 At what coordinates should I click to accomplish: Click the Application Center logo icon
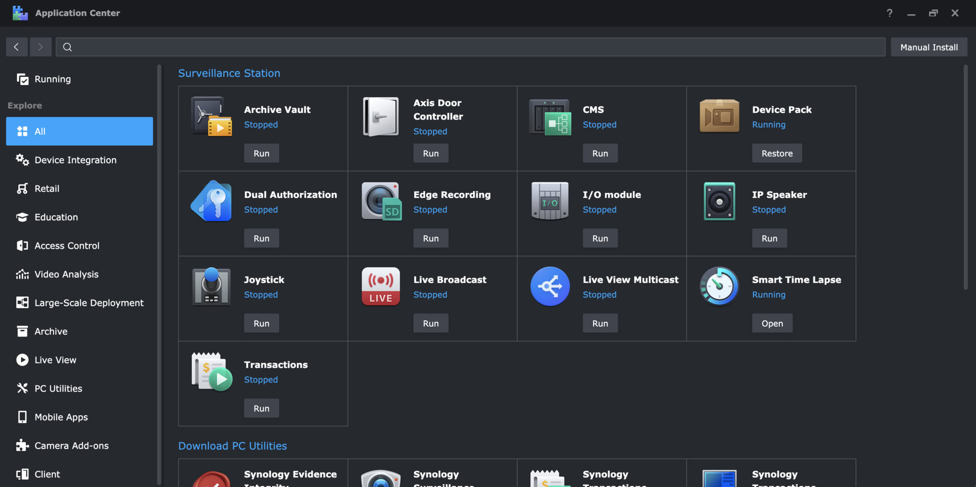pos(20,13)
